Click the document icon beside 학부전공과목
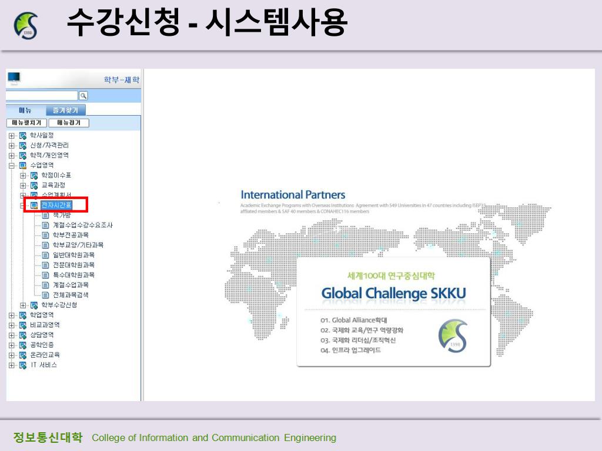The image size is (602, 451). 45,235
